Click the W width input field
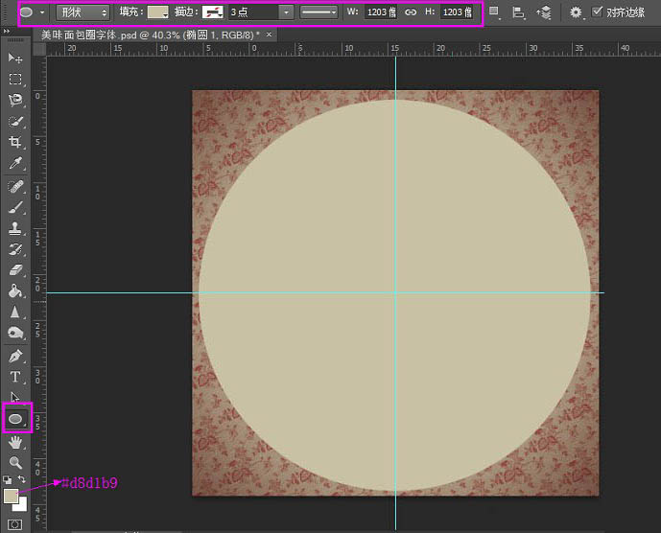This screenshot has height=533, width=661. coord(379,12)
